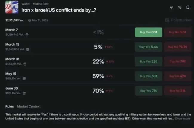This screenshot has height=128, width=194.
Task: Buy Yes at 0.1¢ for March 7
Action: (148, 32)
